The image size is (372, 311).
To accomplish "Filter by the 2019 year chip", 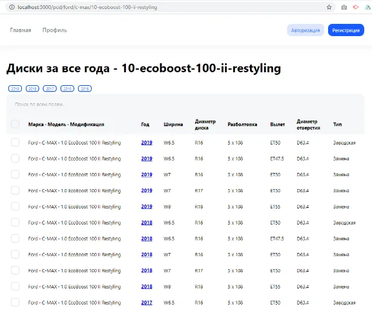I will click(x=15, y=88).
